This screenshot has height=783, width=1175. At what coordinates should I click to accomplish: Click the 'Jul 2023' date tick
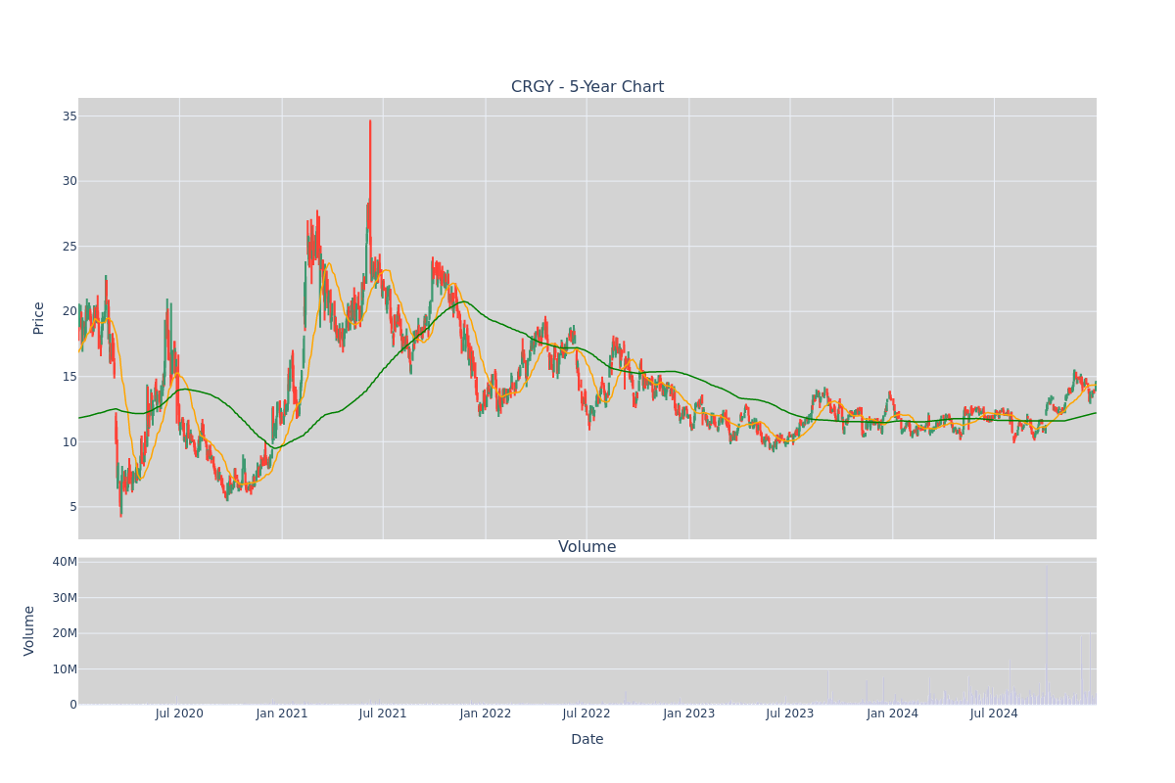(x=790, y=714)
